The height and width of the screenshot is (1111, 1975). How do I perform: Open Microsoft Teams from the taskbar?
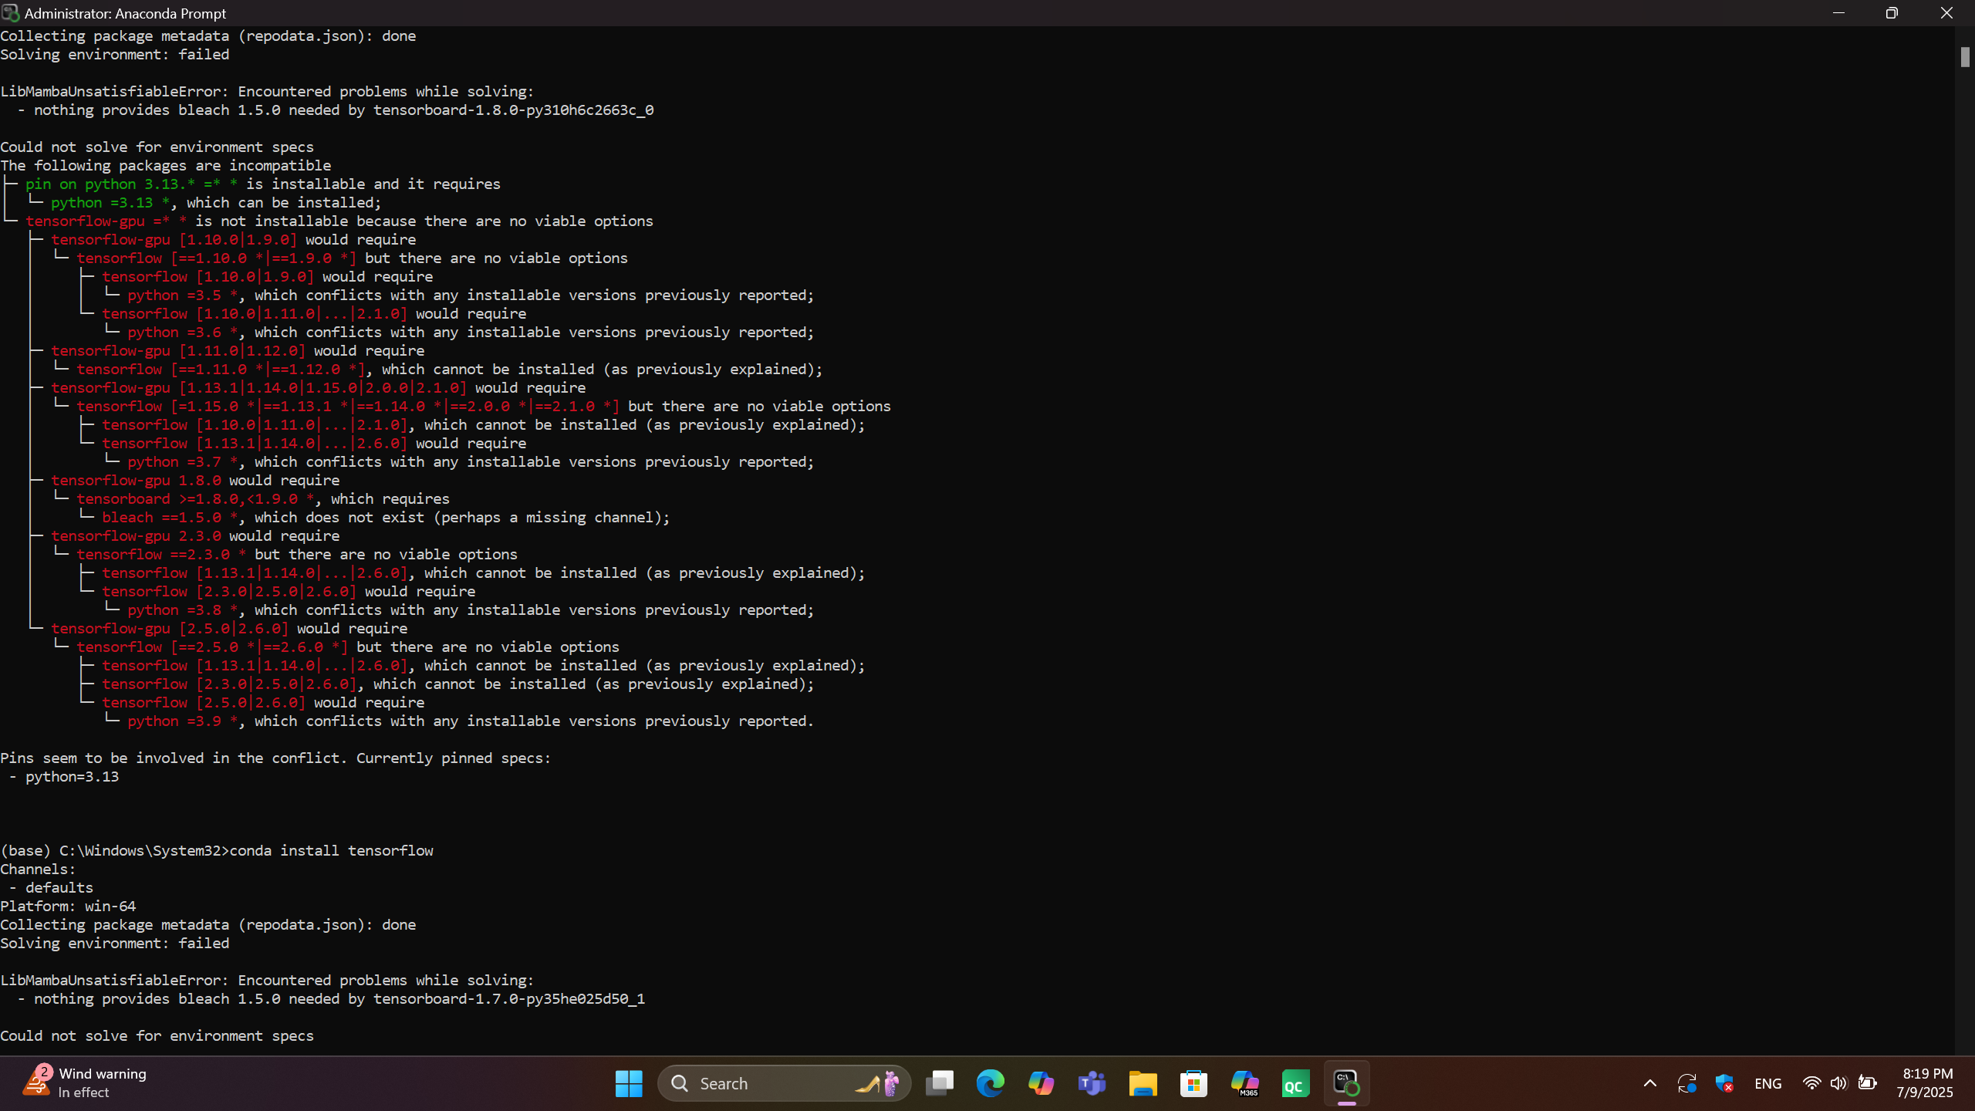pyautogui.click(x=1092, y=1083)
